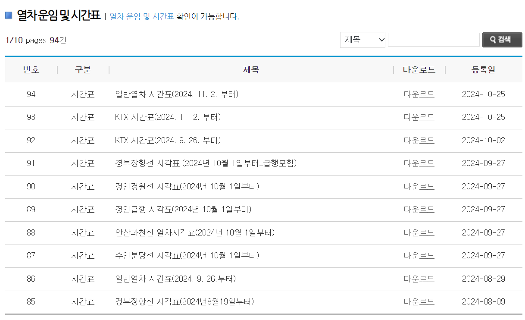This screenshot has width=525, height=320.
Task: Click date 2024-10-25 in row 94
Action: pos(483,94)
